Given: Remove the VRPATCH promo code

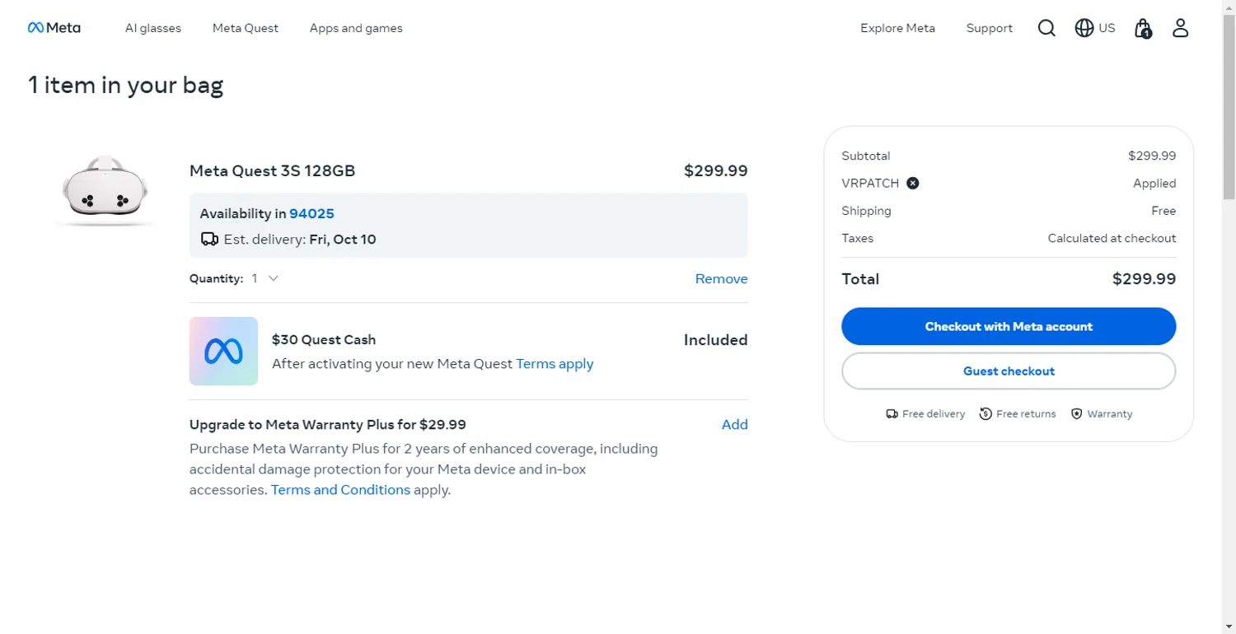Looking at the screenshot, I should click(913, 183).
